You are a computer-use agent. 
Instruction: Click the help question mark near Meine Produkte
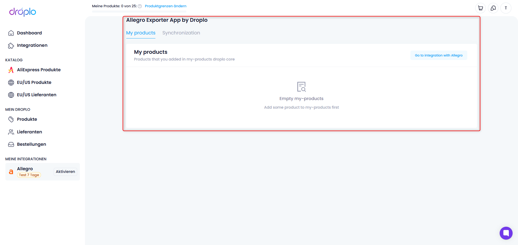140,6
